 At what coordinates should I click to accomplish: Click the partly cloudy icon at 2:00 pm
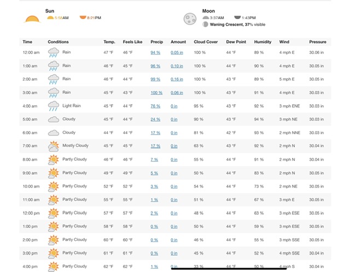54,240
